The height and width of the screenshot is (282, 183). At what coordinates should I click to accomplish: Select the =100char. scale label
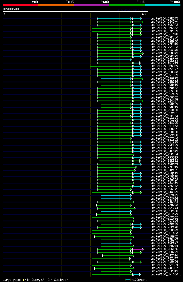point(139,280)
